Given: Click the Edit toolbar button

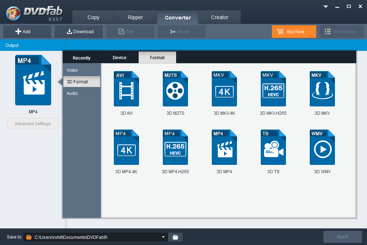Looking at the screenshot, I should point(130,32).
